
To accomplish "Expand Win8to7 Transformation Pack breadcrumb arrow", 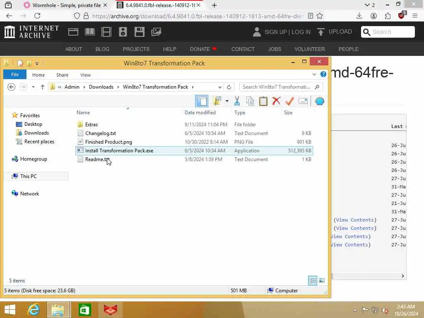I will 193,87.
